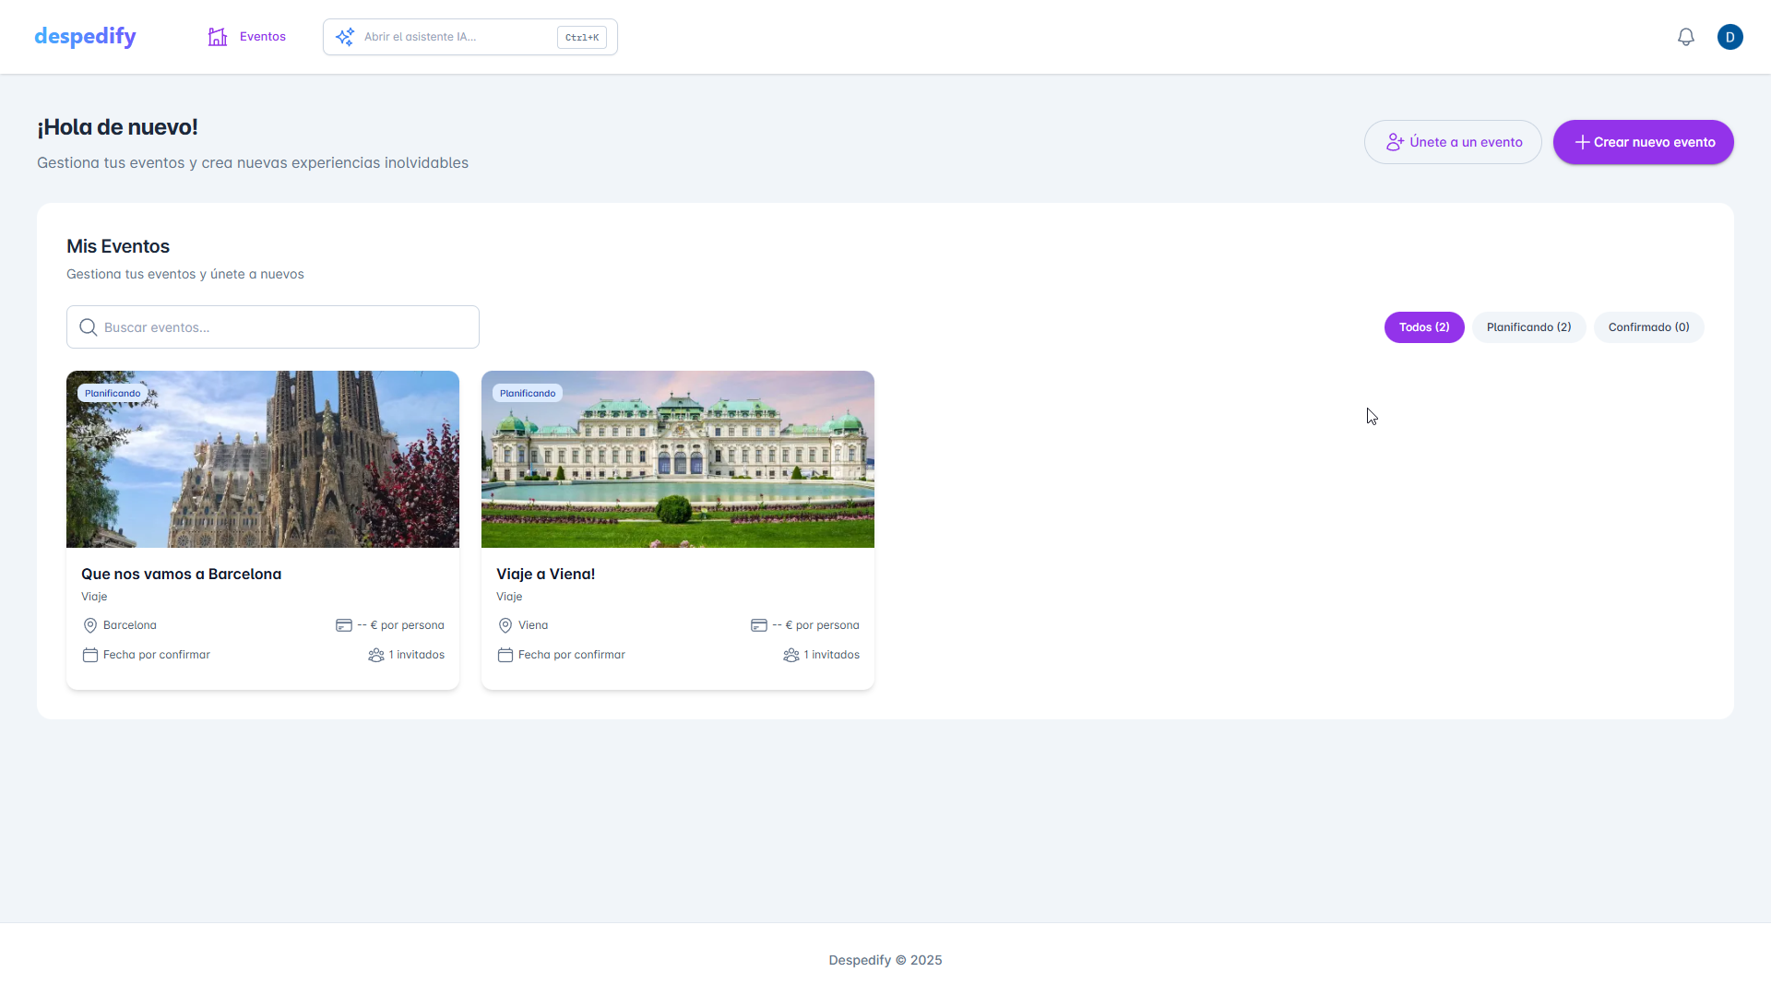
Task: Click the magnifier icon in Buscar eventos
Action: tap(88, 326)
